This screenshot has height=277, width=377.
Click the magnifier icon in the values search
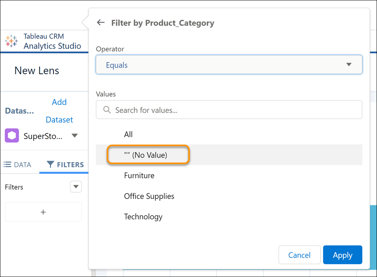(x=107, y=110)
